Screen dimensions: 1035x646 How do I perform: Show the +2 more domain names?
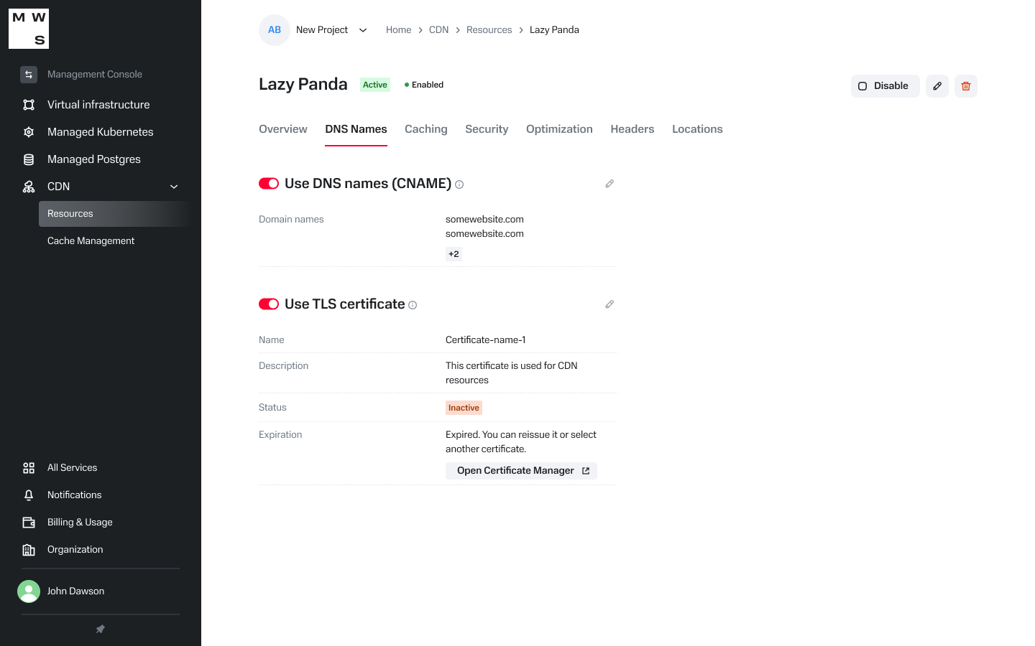pyautogui.click(x=454, y=254)
